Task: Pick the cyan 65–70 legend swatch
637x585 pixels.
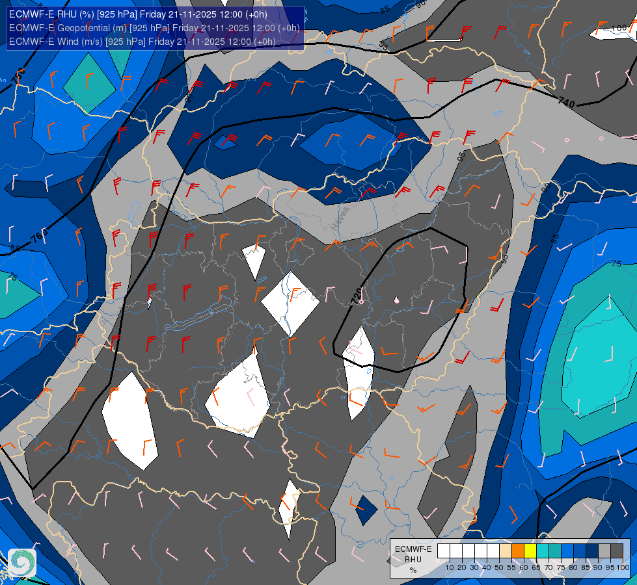Action: coord(543,551)
